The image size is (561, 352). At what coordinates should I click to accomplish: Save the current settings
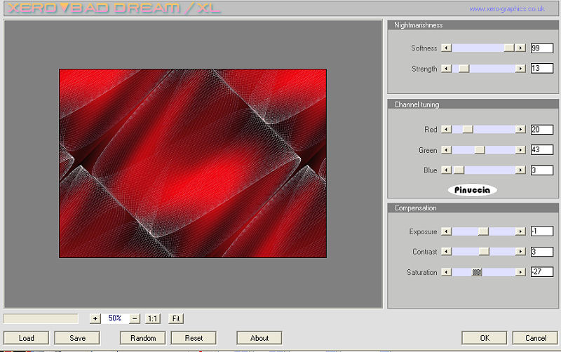(x=77, y=338)
